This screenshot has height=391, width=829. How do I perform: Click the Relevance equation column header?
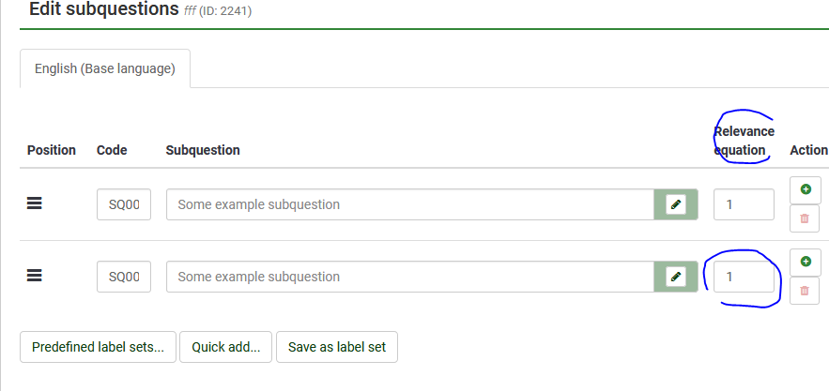coord(744,141)
